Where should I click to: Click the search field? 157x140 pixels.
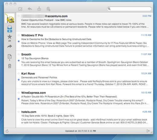(129, 9)
